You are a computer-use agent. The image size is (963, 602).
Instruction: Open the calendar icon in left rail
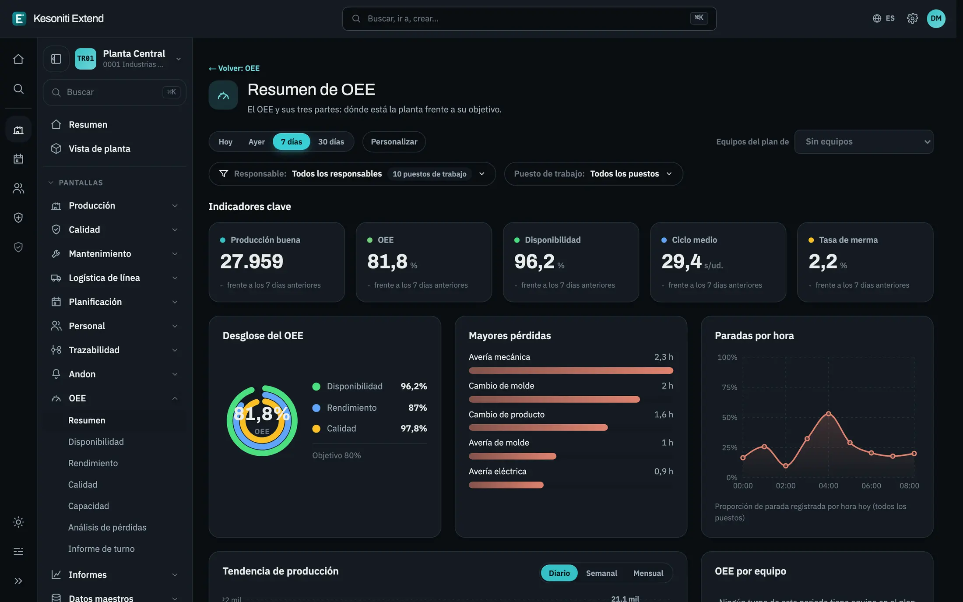18,158
